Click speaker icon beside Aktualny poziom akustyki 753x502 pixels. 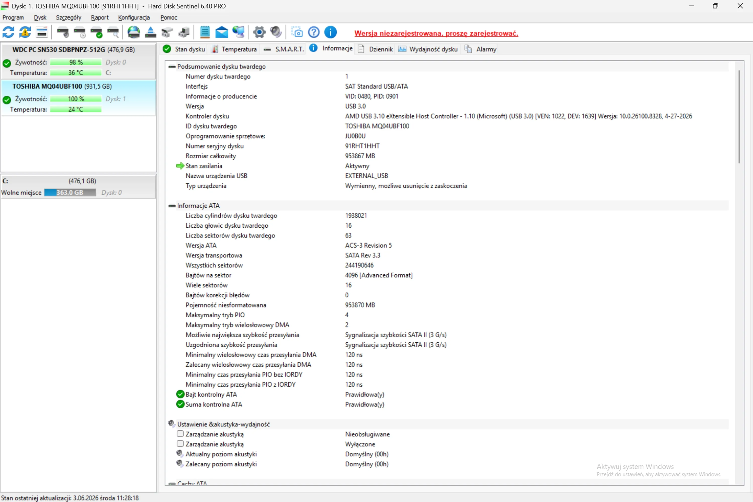180,454
